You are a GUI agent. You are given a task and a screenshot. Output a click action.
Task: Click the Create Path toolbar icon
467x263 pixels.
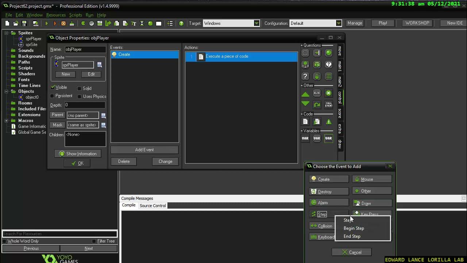point(108,23)
